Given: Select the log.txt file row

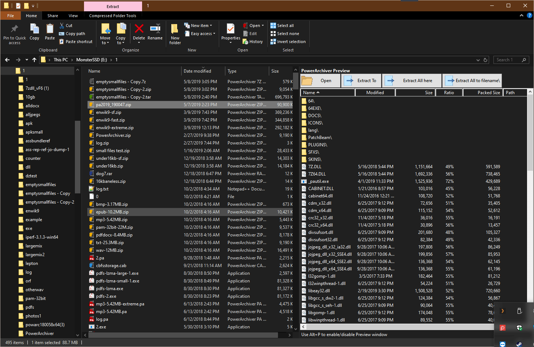Looking at the screenshot, I should coord(190,189).
